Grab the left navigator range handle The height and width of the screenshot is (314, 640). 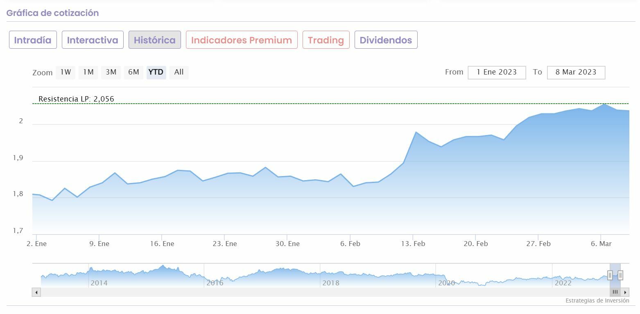pos(610,276)
